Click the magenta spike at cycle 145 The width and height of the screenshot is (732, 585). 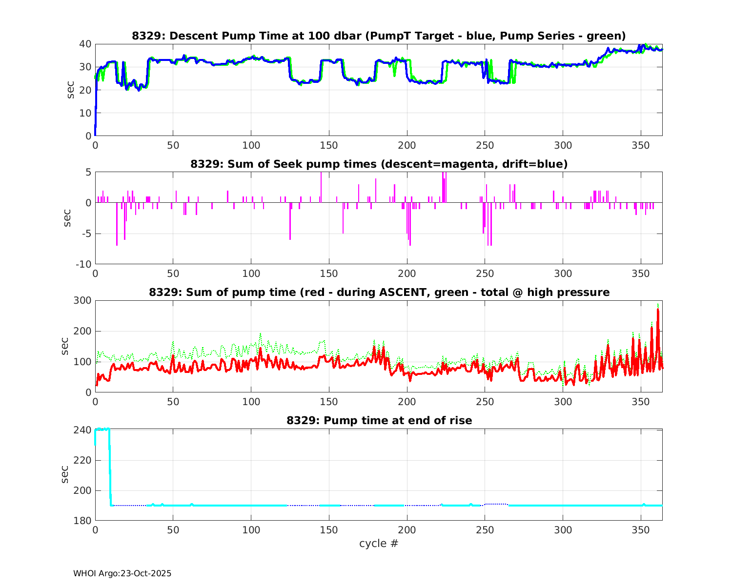click(x=321, y=185)
